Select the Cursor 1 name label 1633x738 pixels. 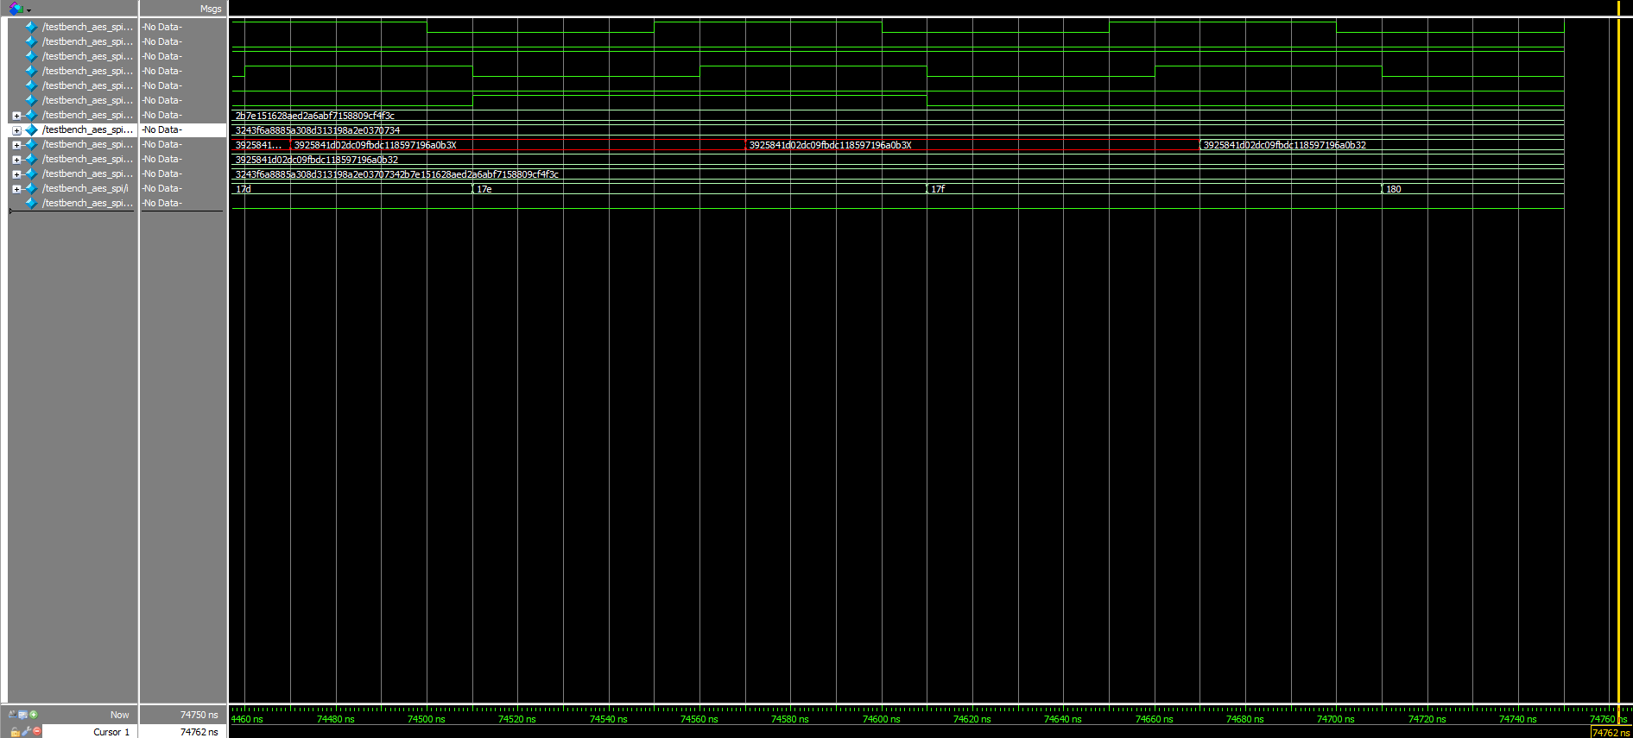point(111,732)
